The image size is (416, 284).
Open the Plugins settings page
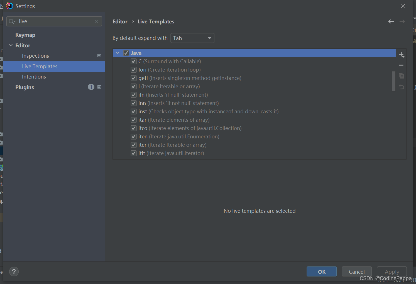(x=25, y=87)
